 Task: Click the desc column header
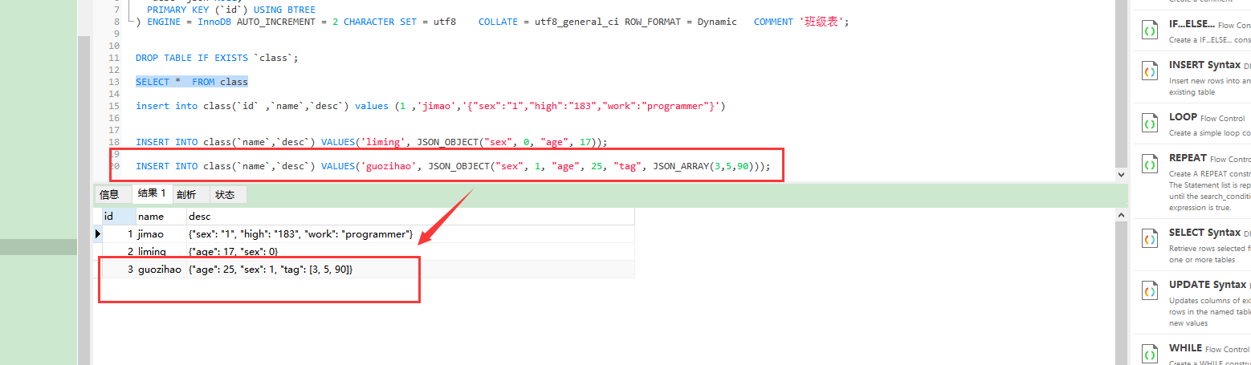[x=410, y=217]
